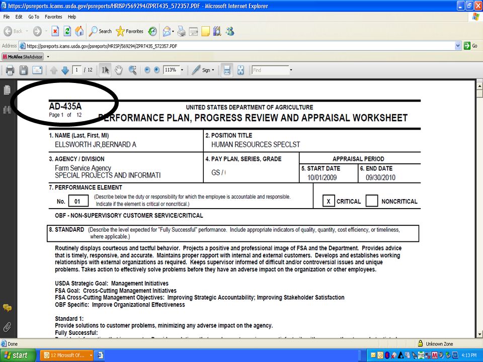Toggle the NONCRITICAL checkbox
Screen dimensions: 483x362
[371, 201]
